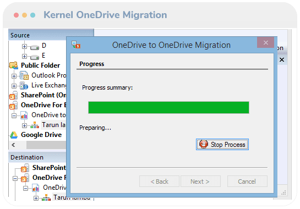
Task: Click the Outlook Profile icon
Action: click(24, 75)
